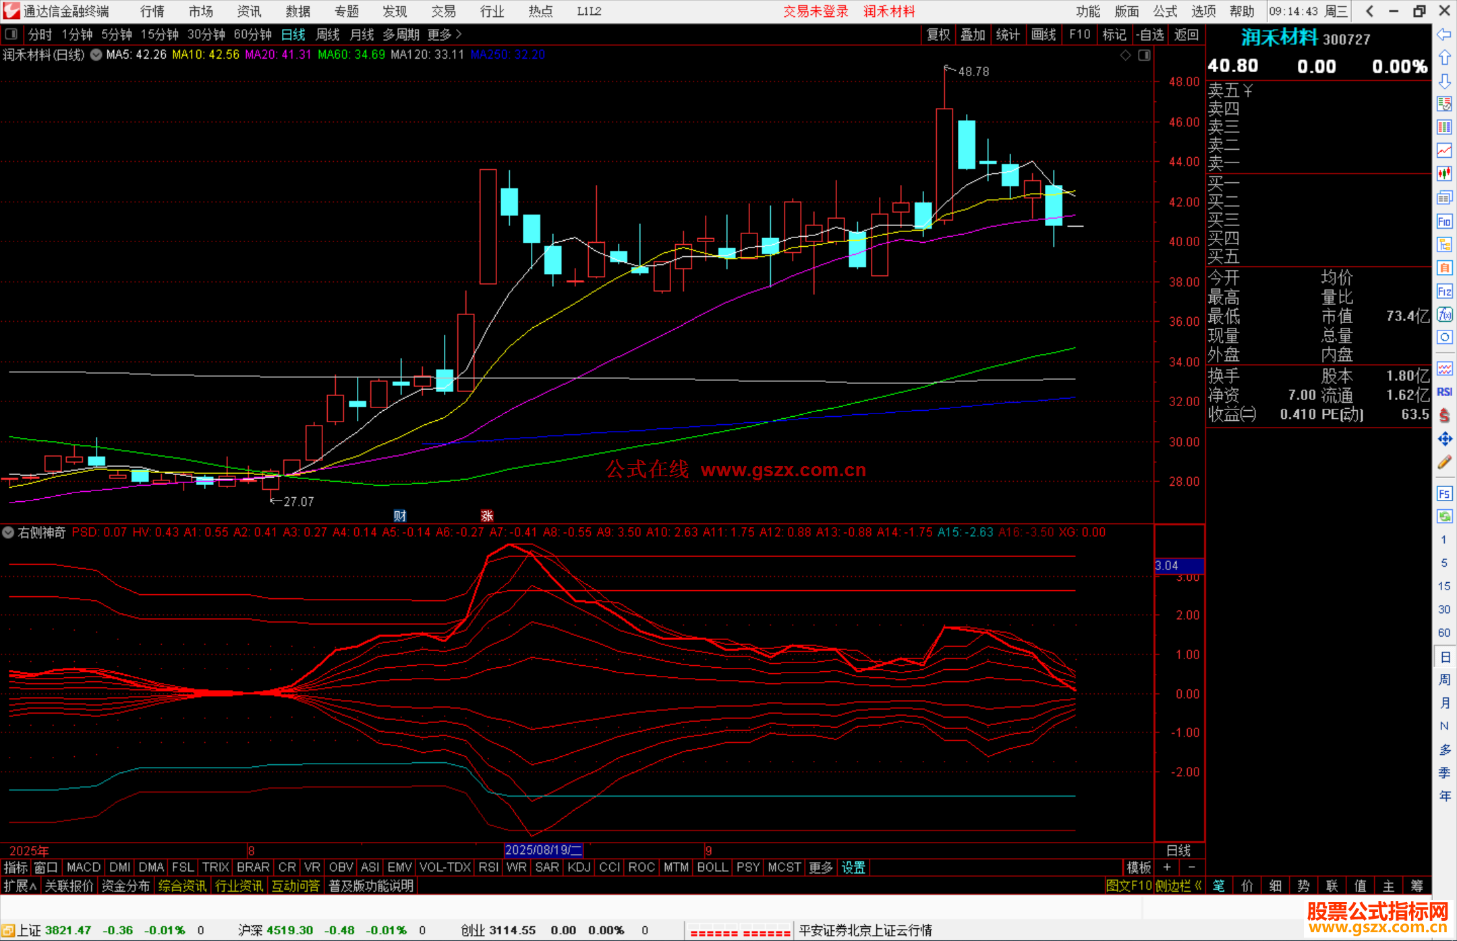The height and width of the screenshot is (941, 1457).
Task: Toggle the 右侧神奇 indicator circle icon
Action: [8, 532]
